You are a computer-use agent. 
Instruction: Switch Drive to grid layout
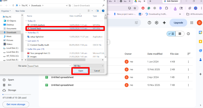click(x=180, y=34)
